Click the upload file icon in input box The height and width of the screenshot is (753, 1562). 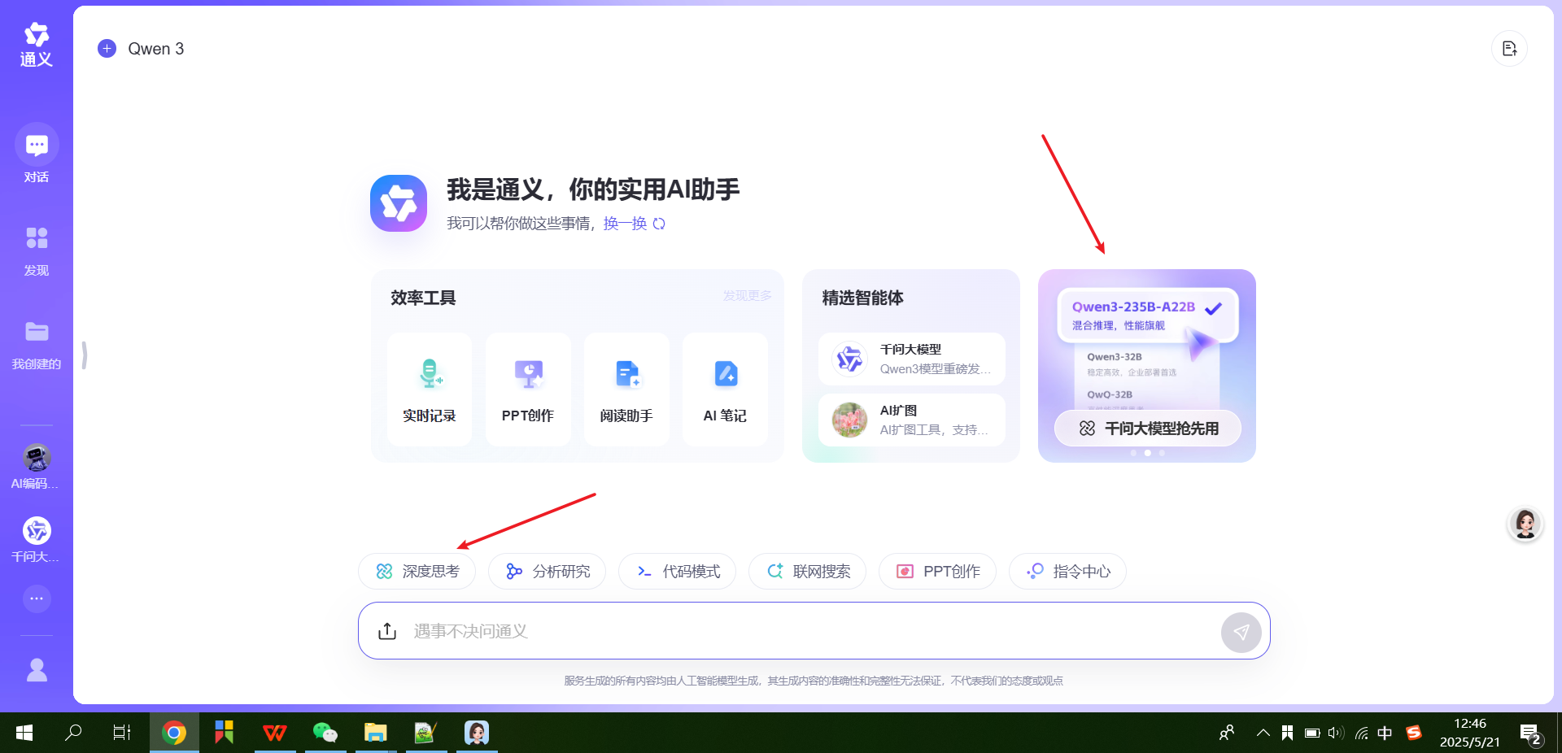pyautogui.click(x=387, y=631)
